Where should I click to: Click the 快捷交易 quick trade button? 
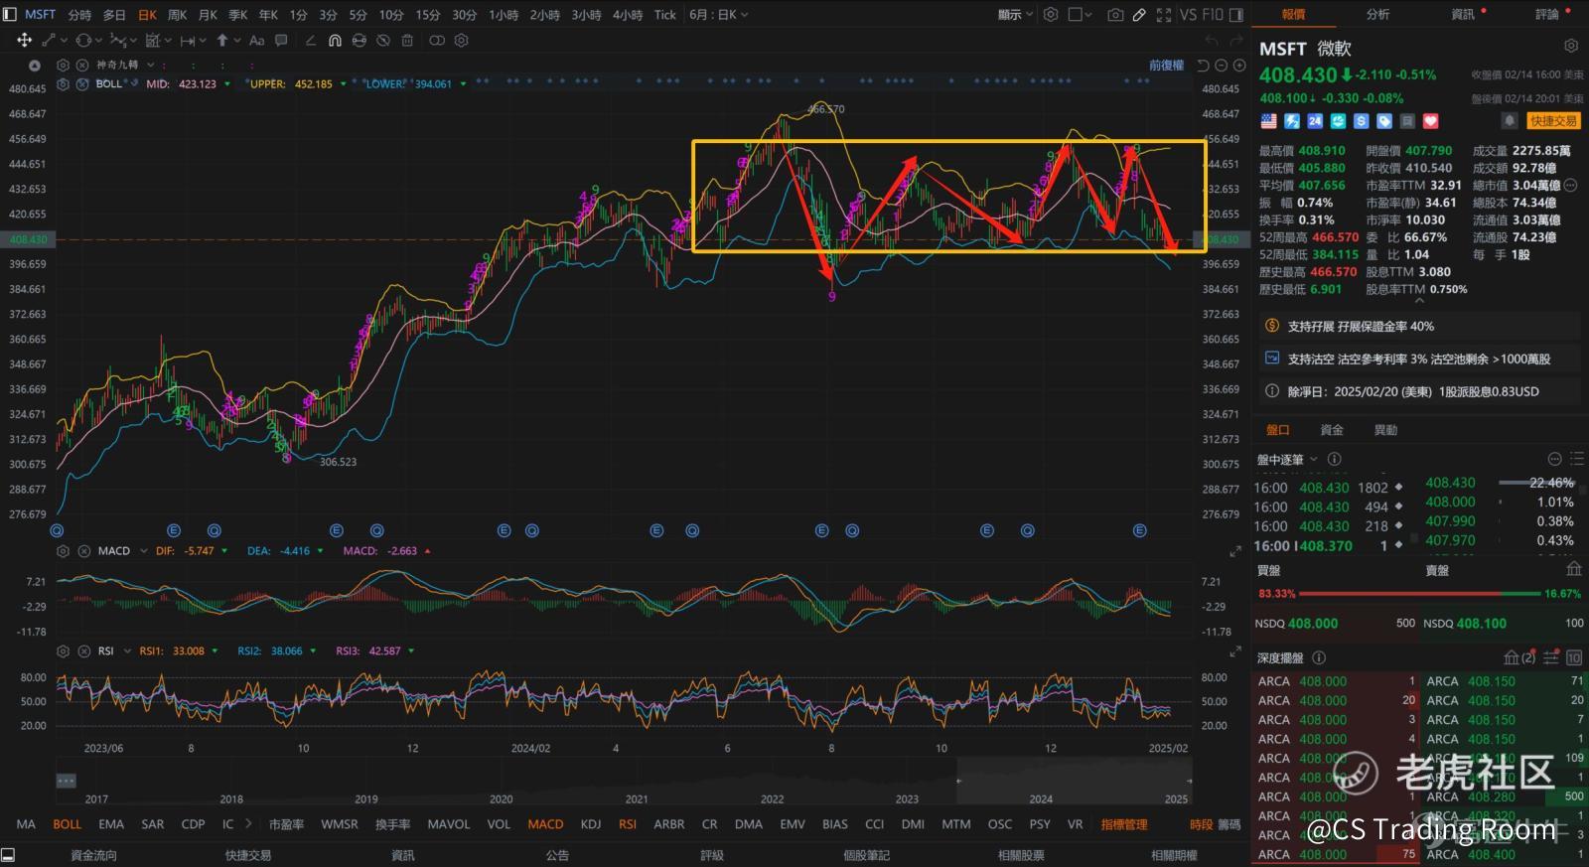tap(1553, 121)
